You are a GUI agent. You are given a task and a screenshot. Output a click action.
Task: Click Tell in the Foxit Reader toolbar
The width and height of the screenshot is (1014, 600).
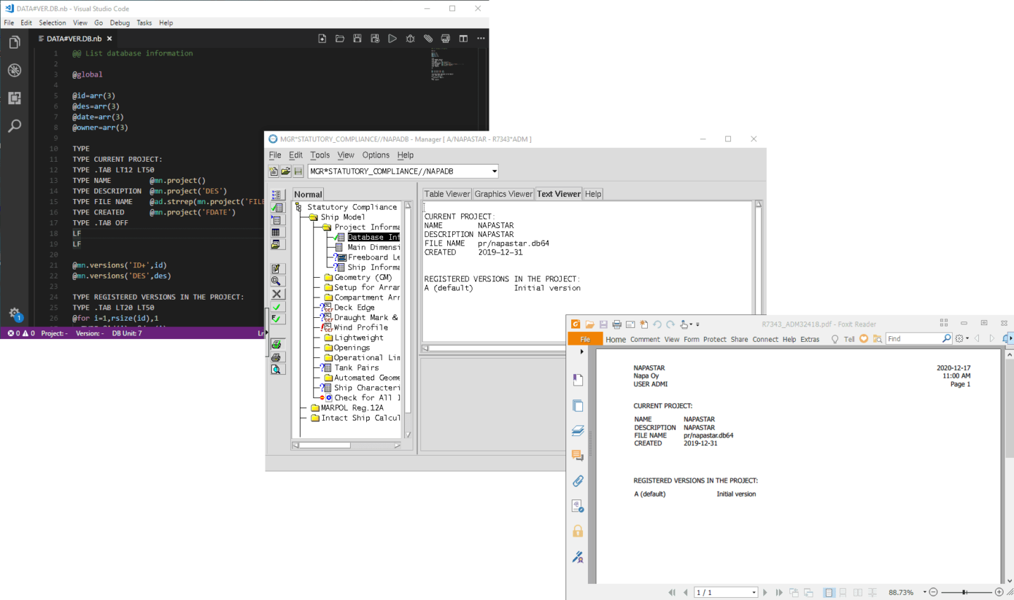(x=849, y=338)
